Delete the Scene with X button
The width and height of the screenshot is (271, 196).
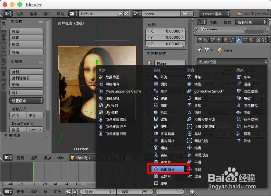click(x=190, y=14)
